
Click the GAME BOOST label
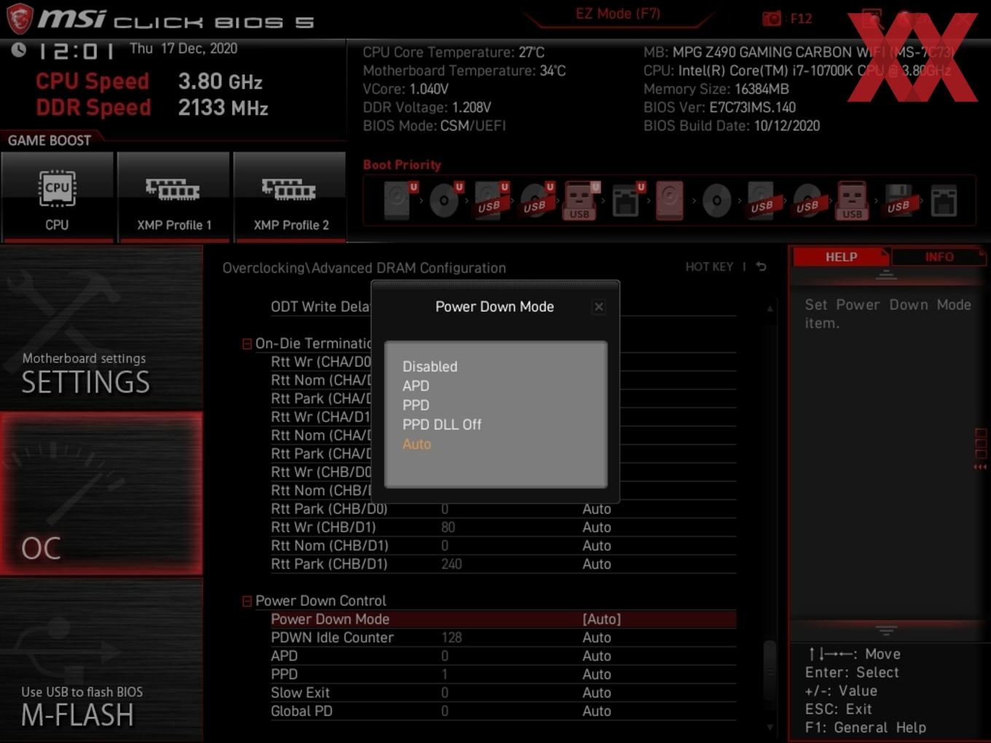[50, 141]
